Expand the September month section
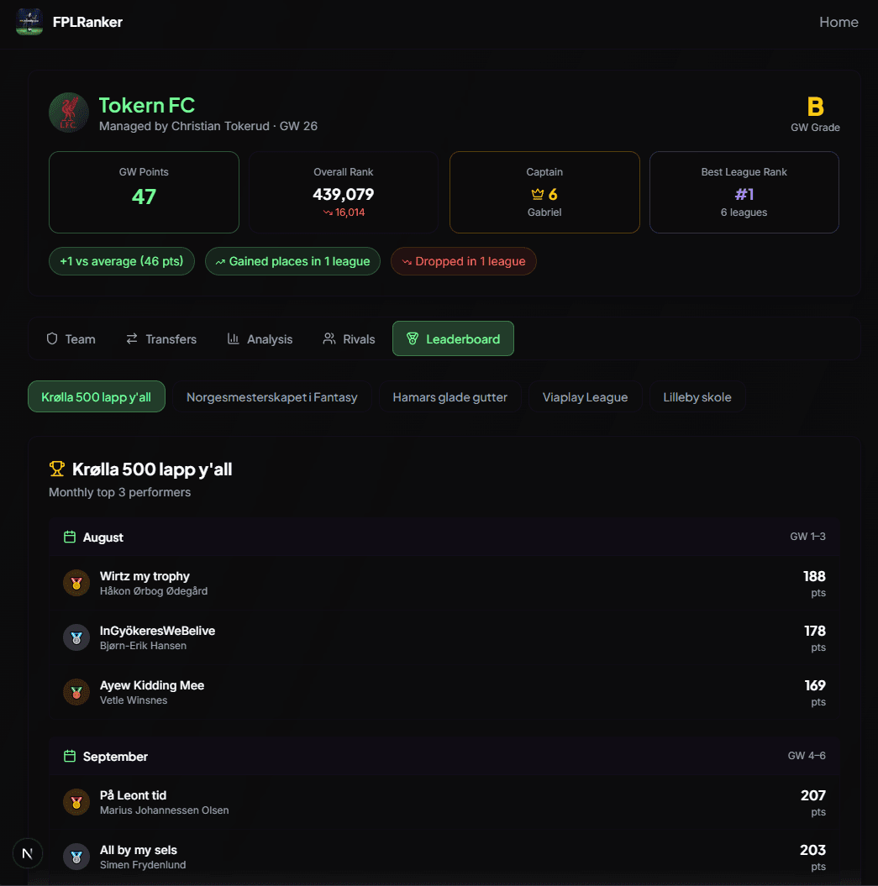 pos(444,756)
